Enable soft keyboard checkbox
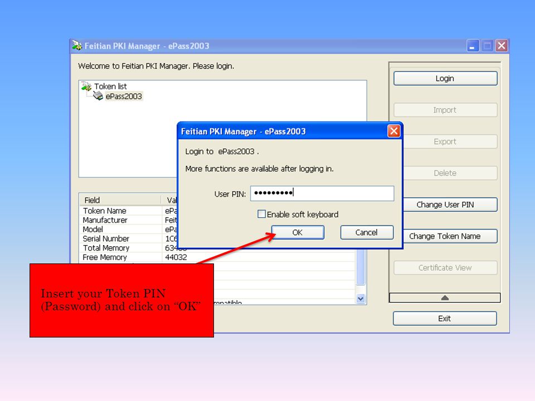The image size is (535, 401). 262,214
